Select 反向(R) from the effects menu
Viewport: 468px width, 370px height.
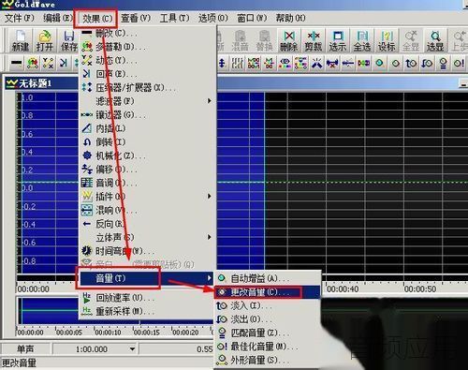pos(147,224)
